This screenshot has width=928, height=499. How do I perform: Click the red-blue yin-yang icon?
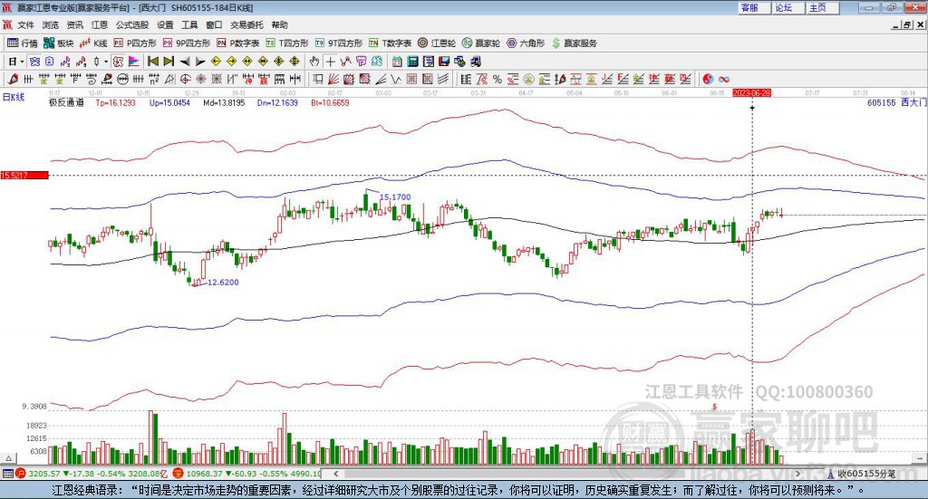point(708,79)
